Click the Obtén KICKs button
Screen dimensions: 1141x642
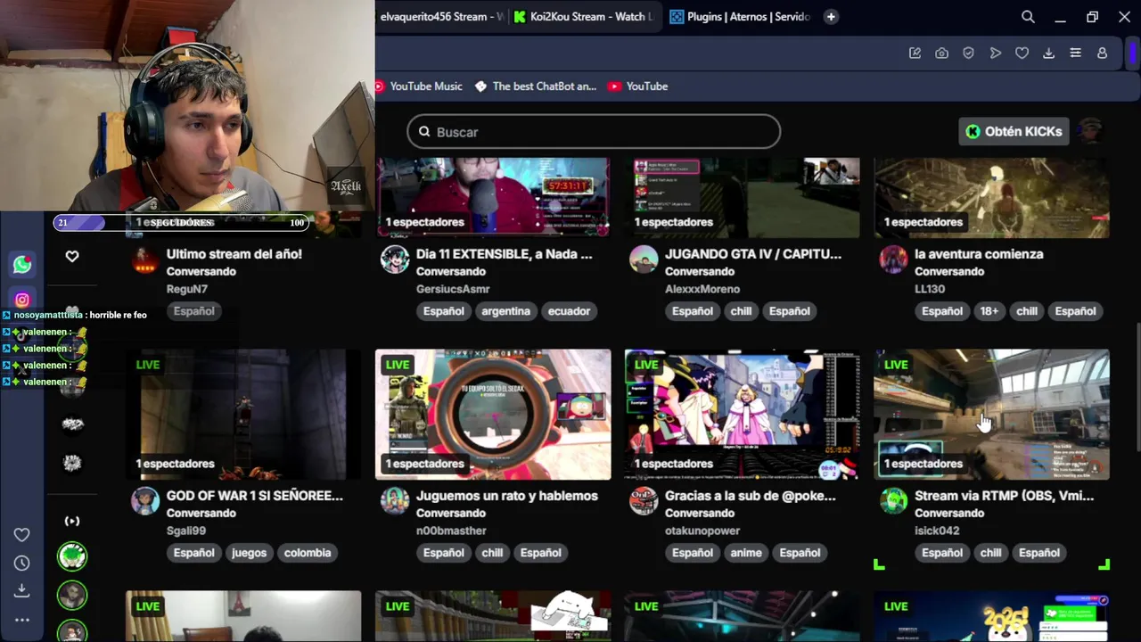(x=1014, y=131)
